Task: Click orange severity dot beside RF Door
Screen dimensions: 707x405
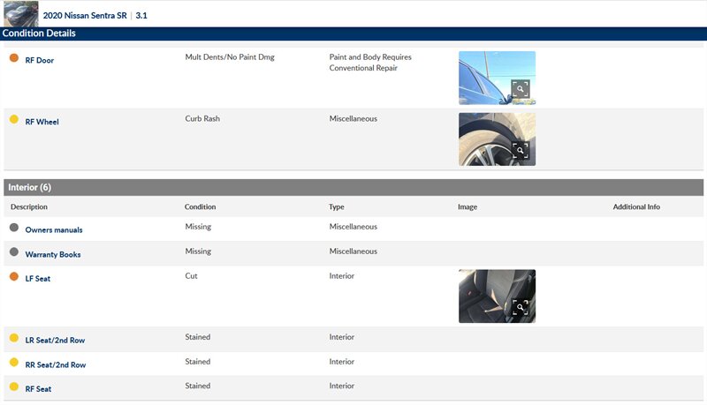Action: (x=14, y=58)
